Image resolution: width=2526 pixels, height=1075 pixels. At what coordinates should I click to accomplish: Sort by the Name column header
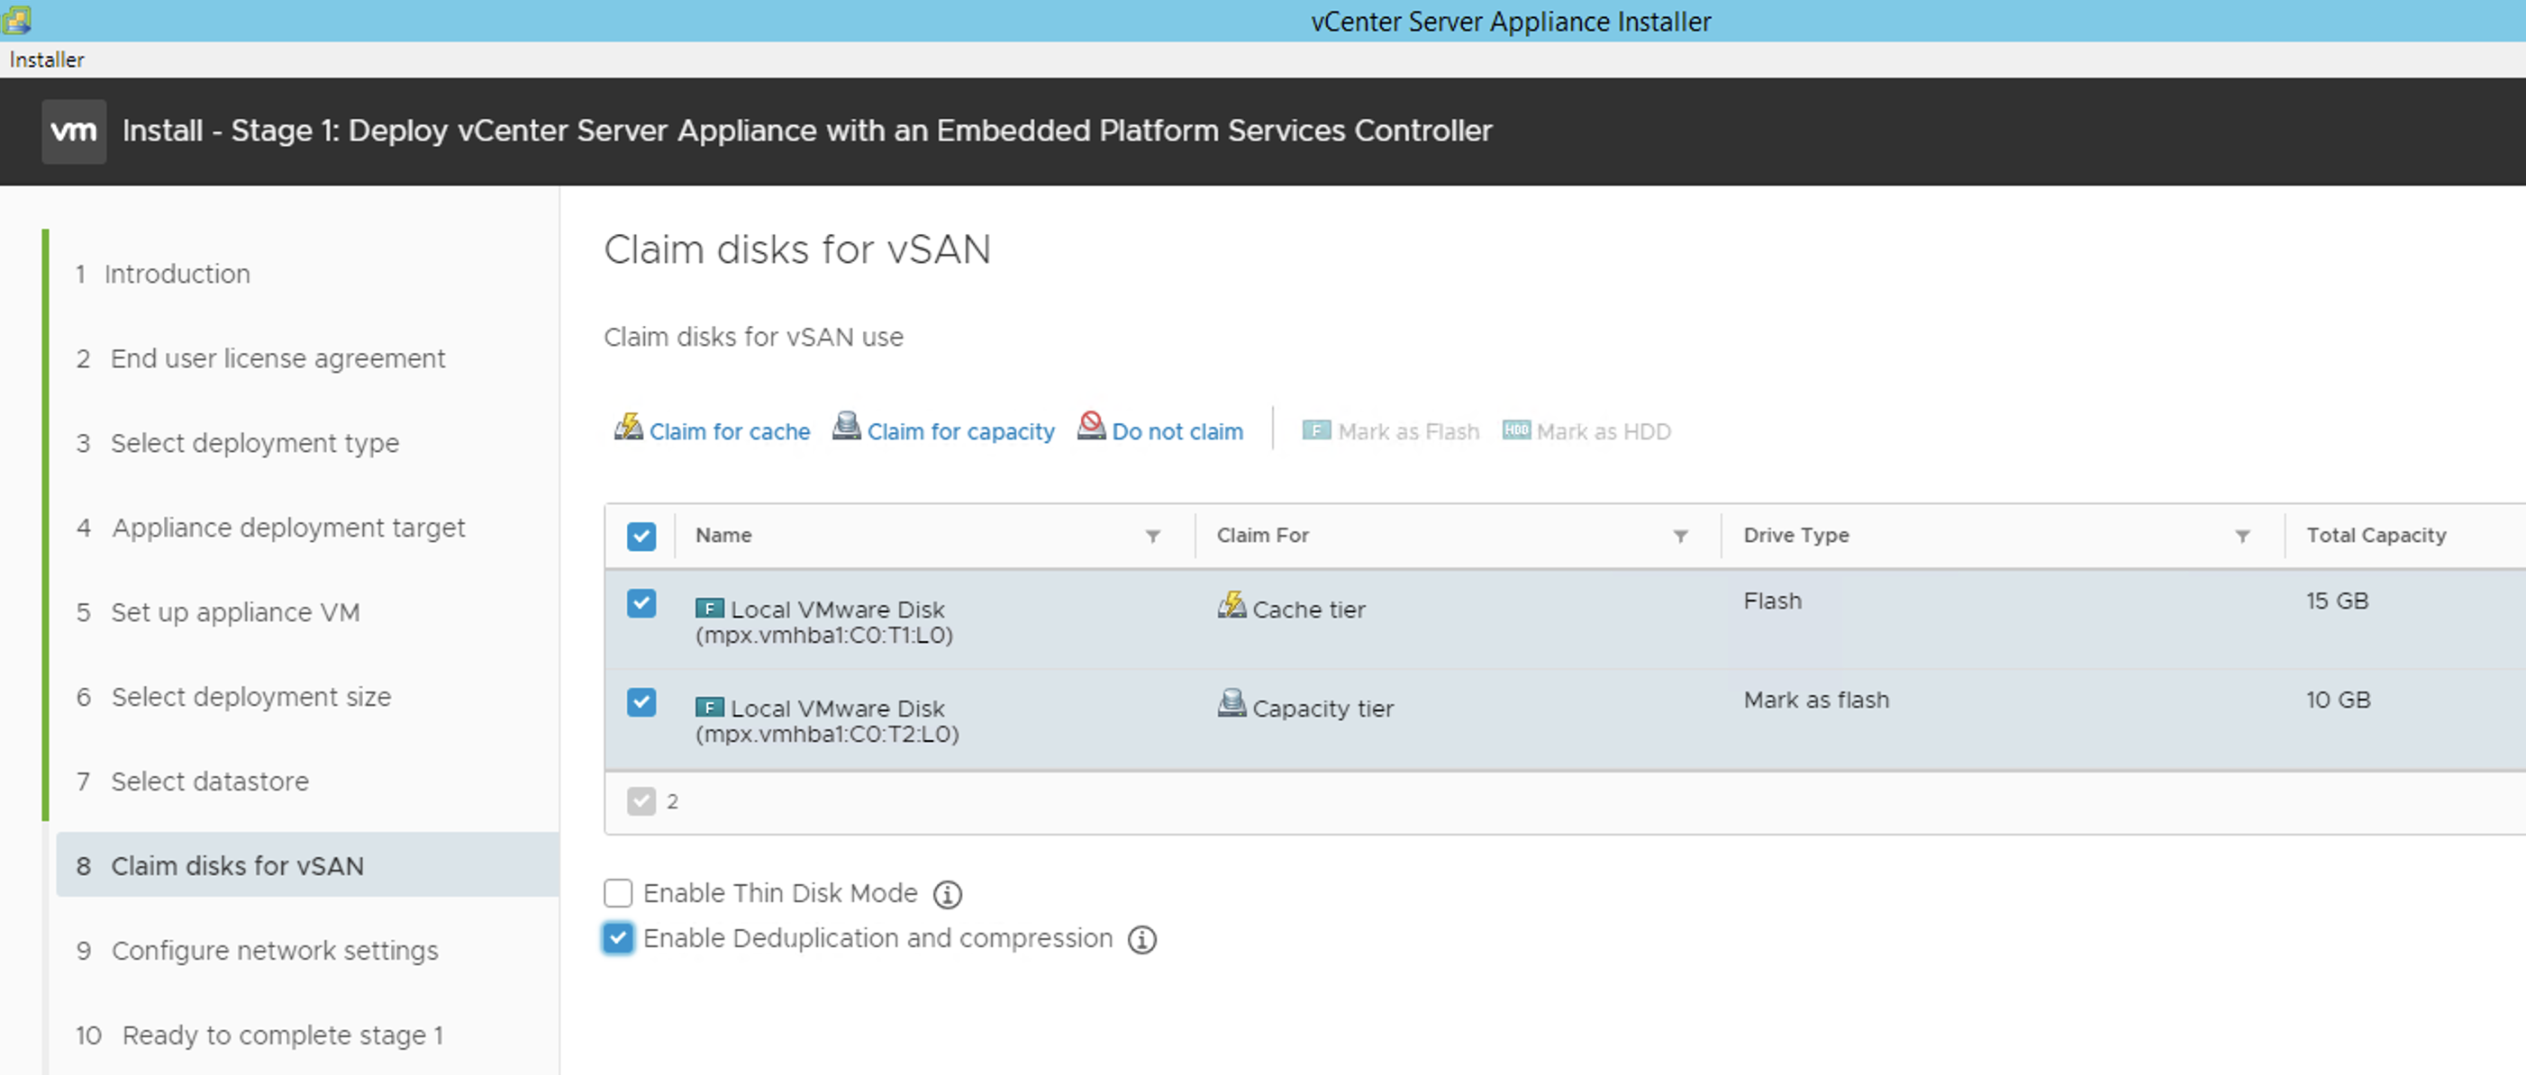point(723,535)
